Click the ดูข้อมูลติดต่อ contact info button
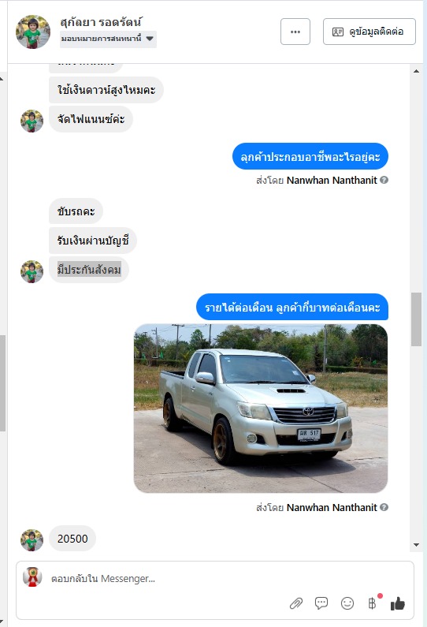The width and height of the screenshot is (427, 627). [369, 32]
